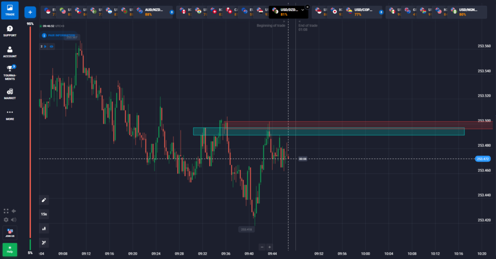
Task: Open the 15s timeframe selector
Action: pyautogui.click(x=44, y=213)
